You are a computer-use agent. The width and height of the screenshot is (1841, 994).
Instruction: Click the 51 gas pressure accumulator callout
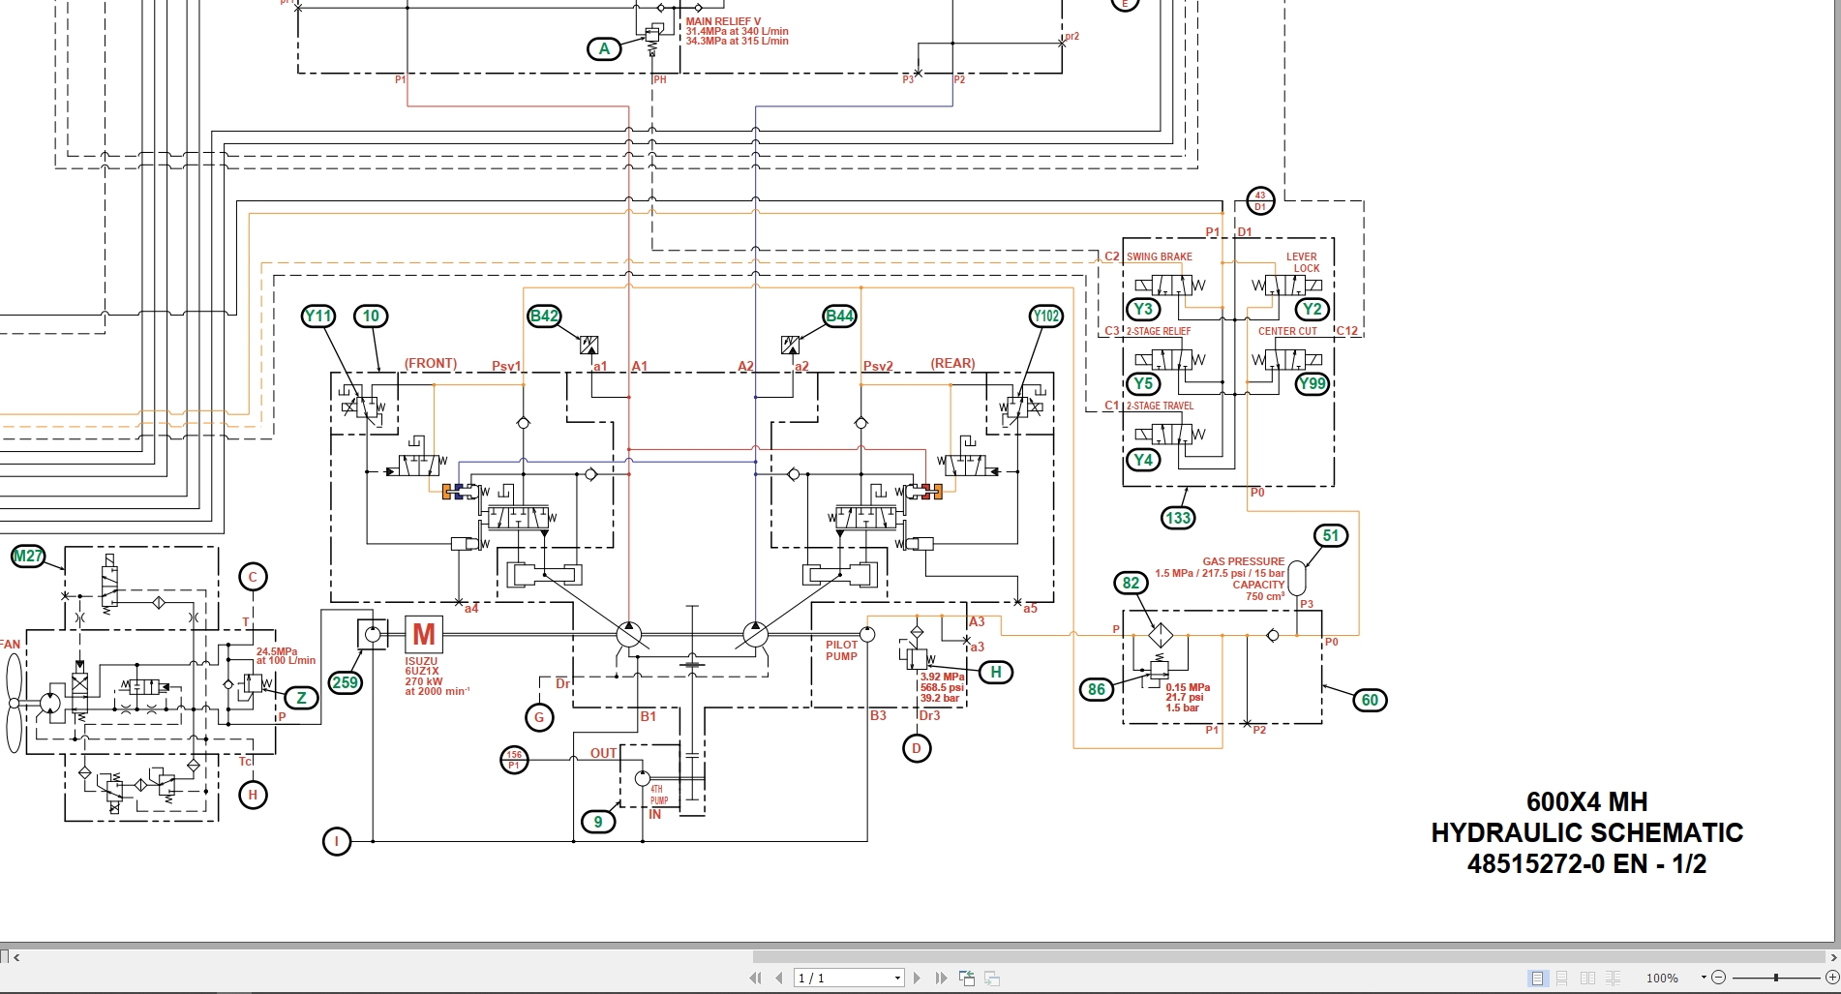pyautogui.click(x=1330, y=535)
